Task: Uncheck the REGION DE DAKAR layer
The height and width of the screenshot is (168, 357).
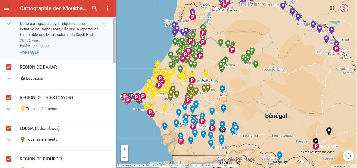Action: pyautogui.click(x=9, y=67)
